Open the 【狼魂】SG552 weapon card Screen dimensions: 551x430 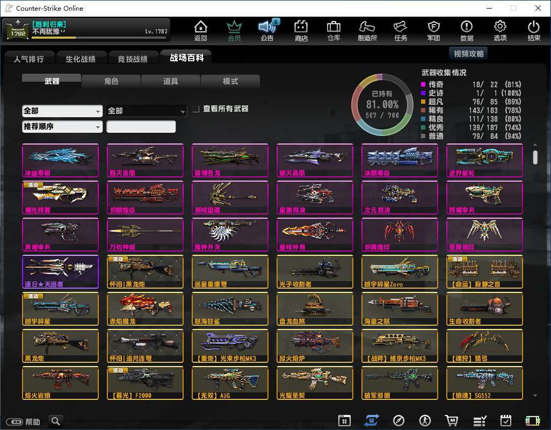484,383
